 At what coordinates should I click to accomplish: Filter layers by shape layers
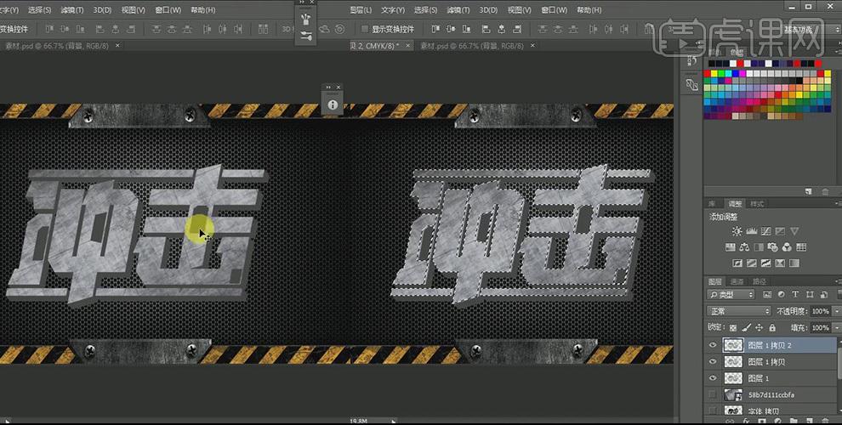pos(809,295)
